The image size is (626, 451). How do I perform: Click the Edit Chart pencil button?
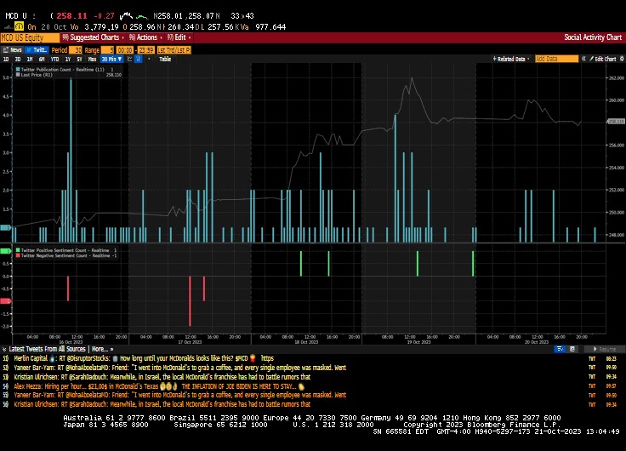(x=603, y=59)
